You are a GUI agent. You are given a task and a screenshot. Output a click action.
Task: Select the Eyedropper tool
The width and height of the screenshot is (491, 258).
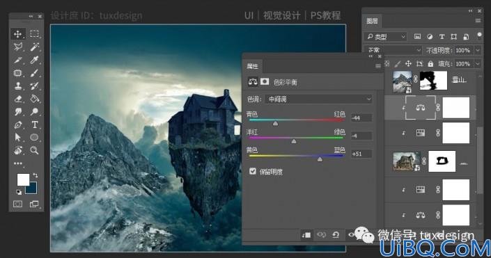(34, 60)
